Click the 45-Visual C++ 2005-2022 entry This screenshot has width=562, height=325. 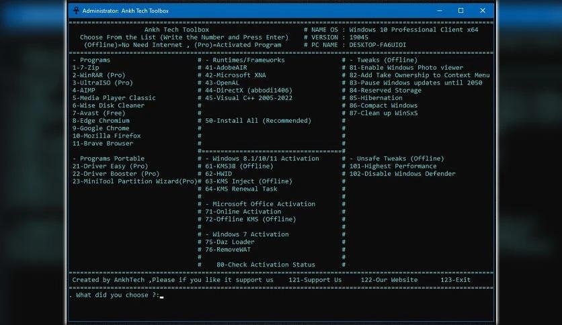249,98
